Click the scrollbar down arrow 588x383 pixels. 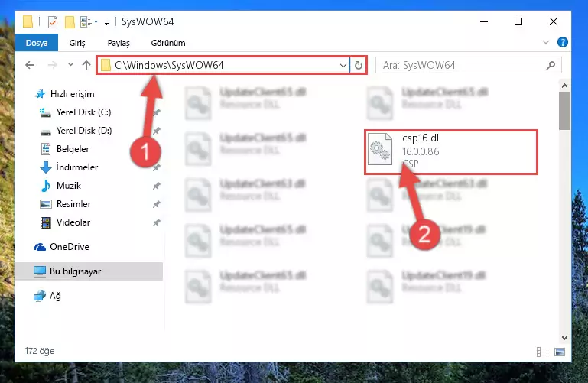tap(564, 338)
